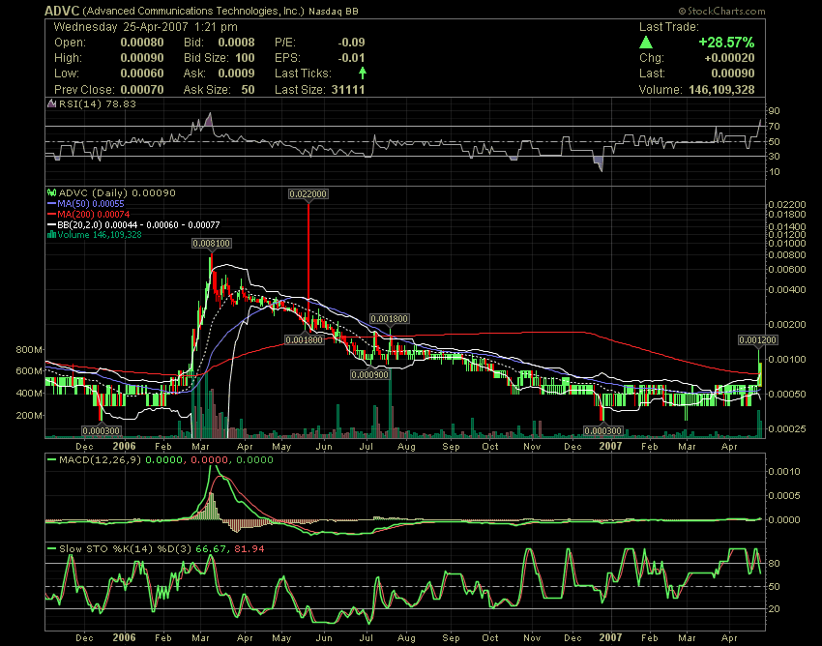Click the Bid Size value 100
Viewport: 822px width, 646px height.
[x=245, y=58]
